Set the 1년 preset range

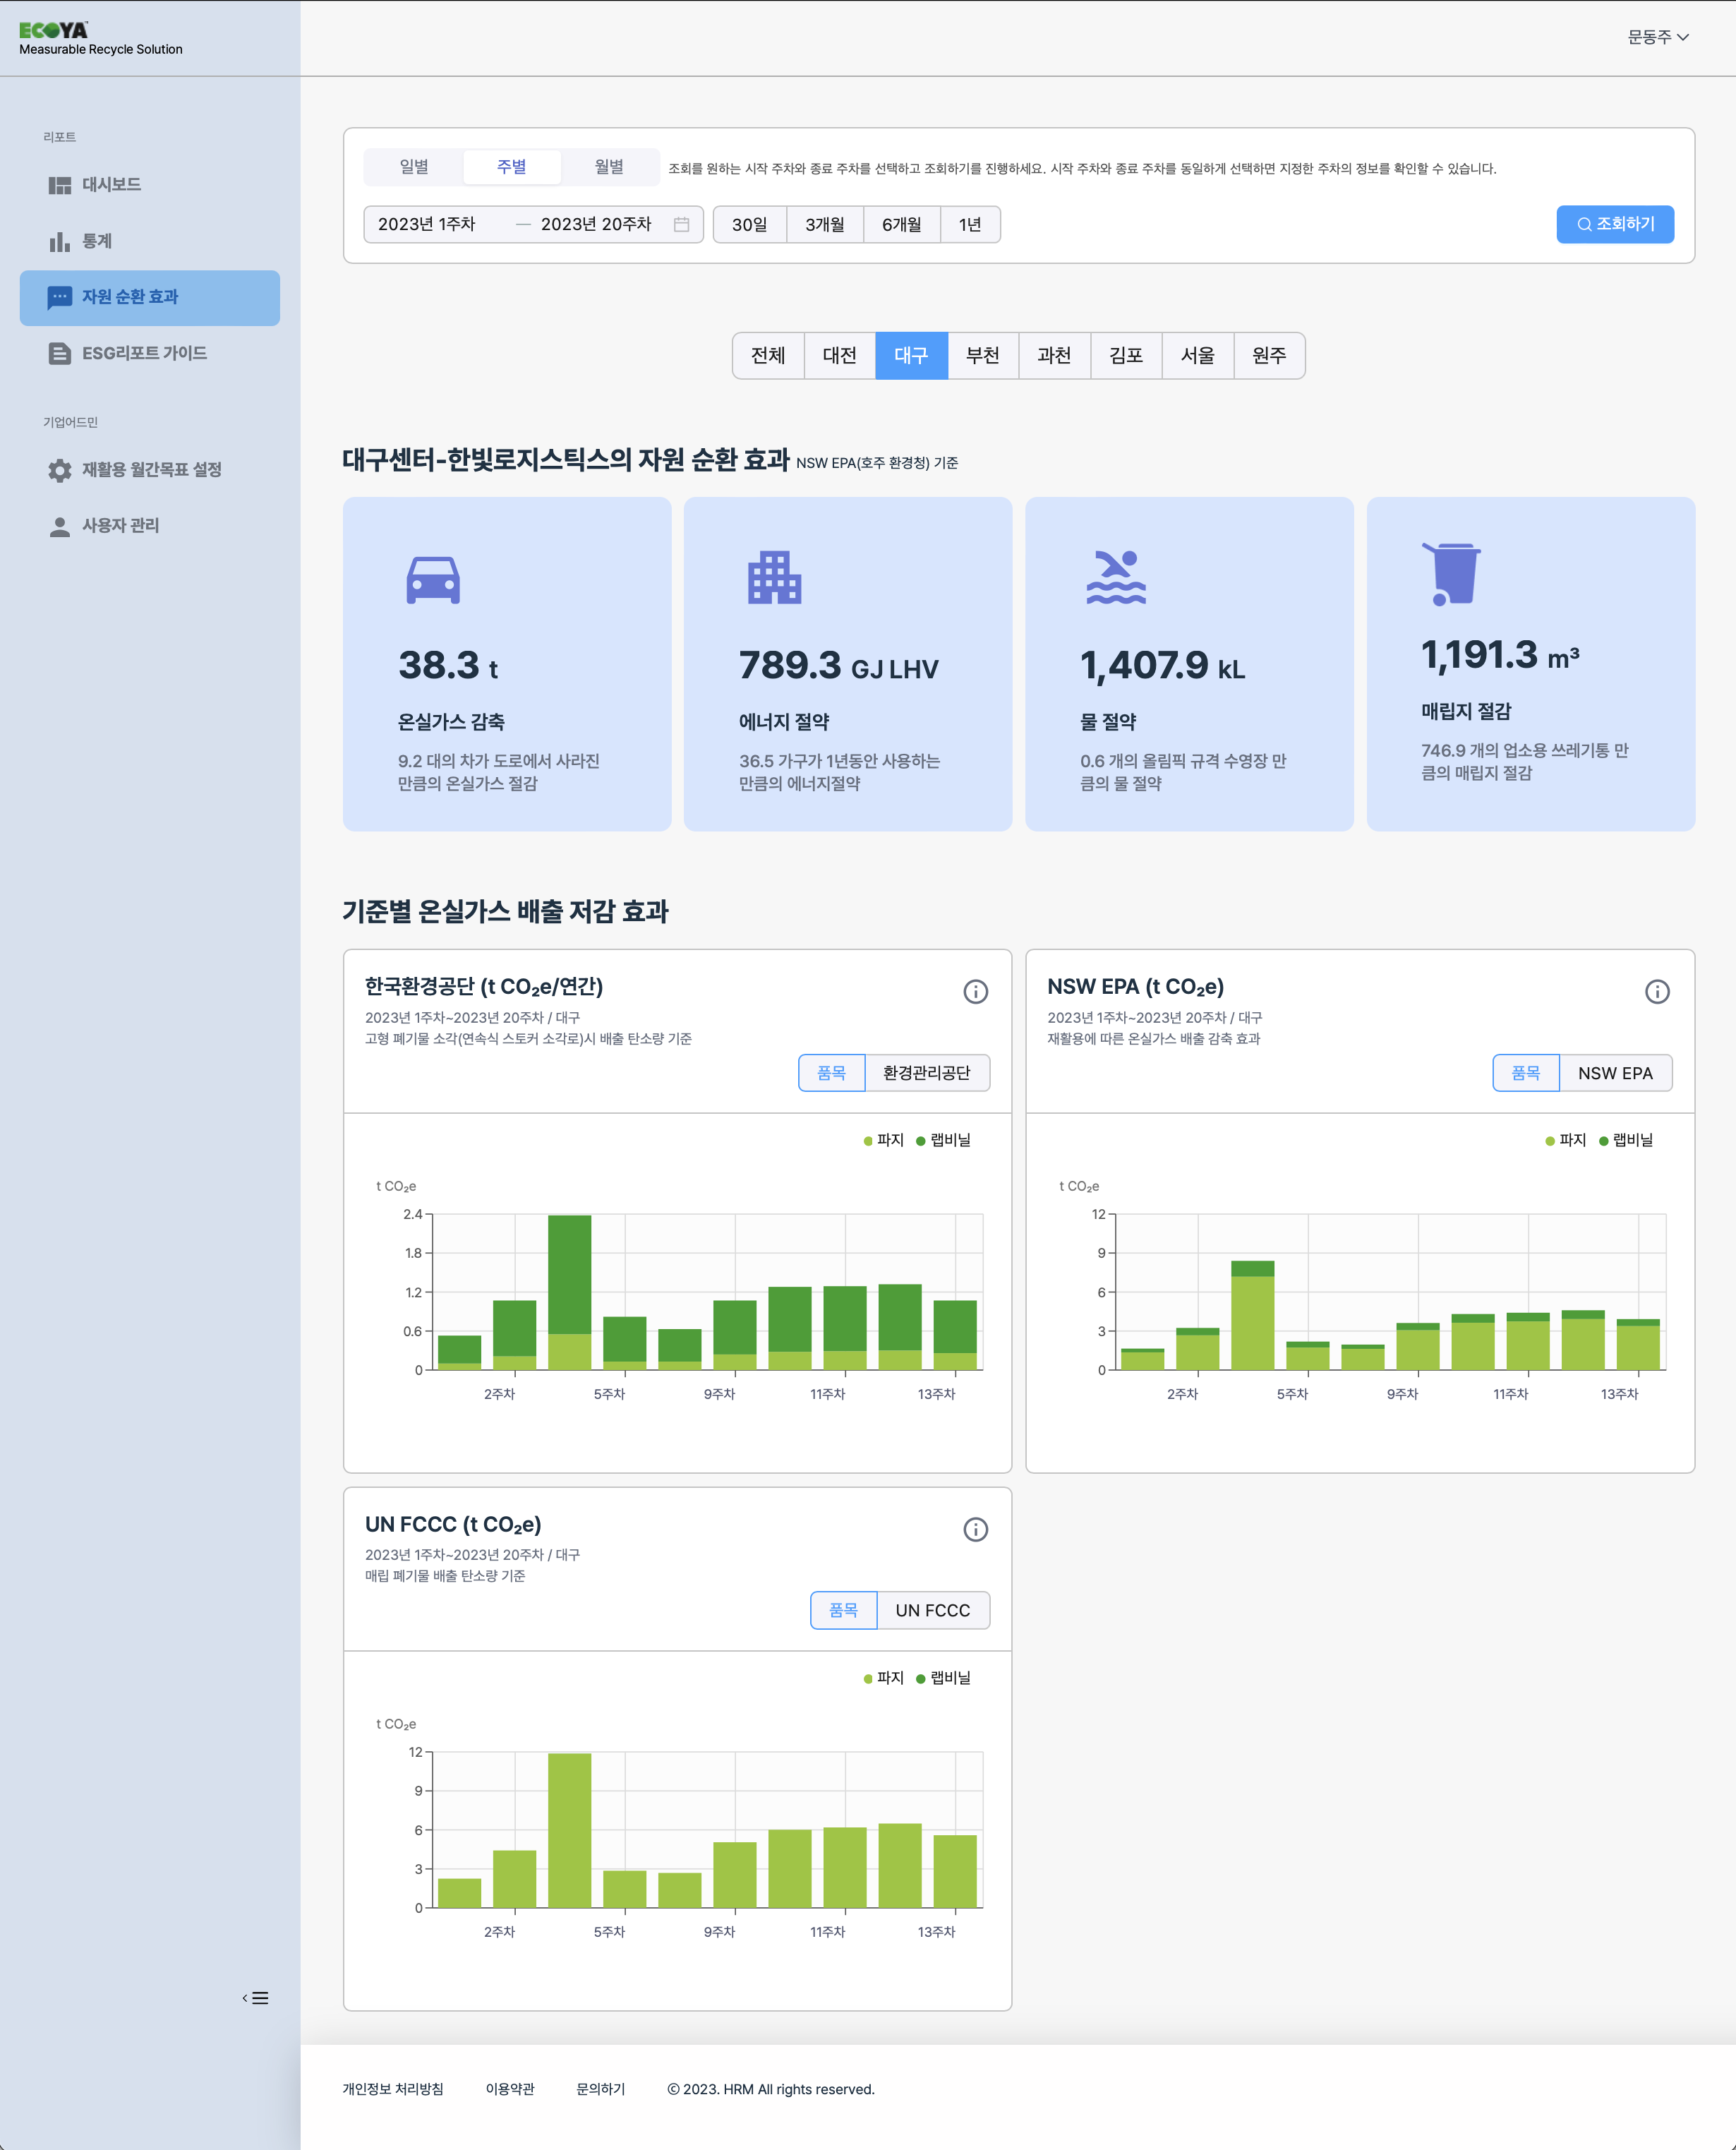tap(970, 224)
